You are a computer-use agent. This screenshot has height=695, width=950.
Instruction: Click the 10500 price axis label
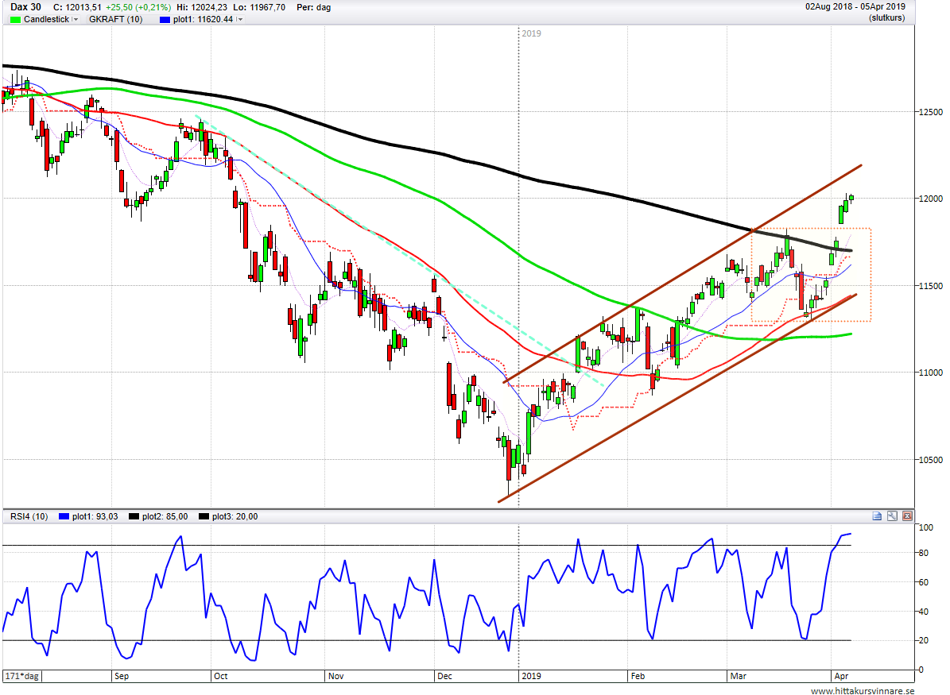point(931,460)
